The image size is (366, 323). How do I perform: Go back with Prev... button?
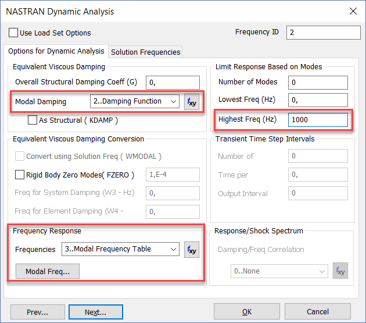pos(38,312)
